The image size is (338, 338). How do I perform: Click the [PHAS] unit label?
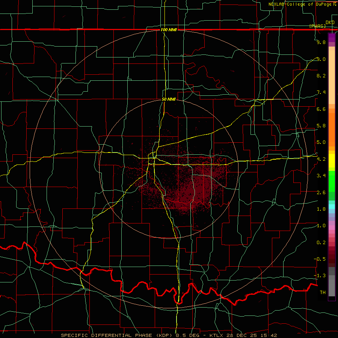(317, 26)
